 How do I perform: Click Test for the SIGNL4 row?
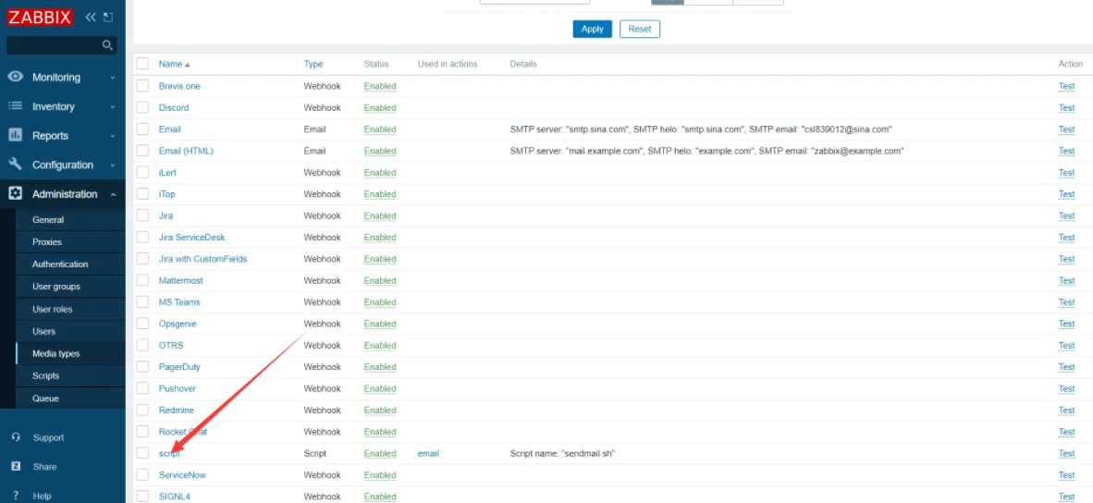(1066, 496)
